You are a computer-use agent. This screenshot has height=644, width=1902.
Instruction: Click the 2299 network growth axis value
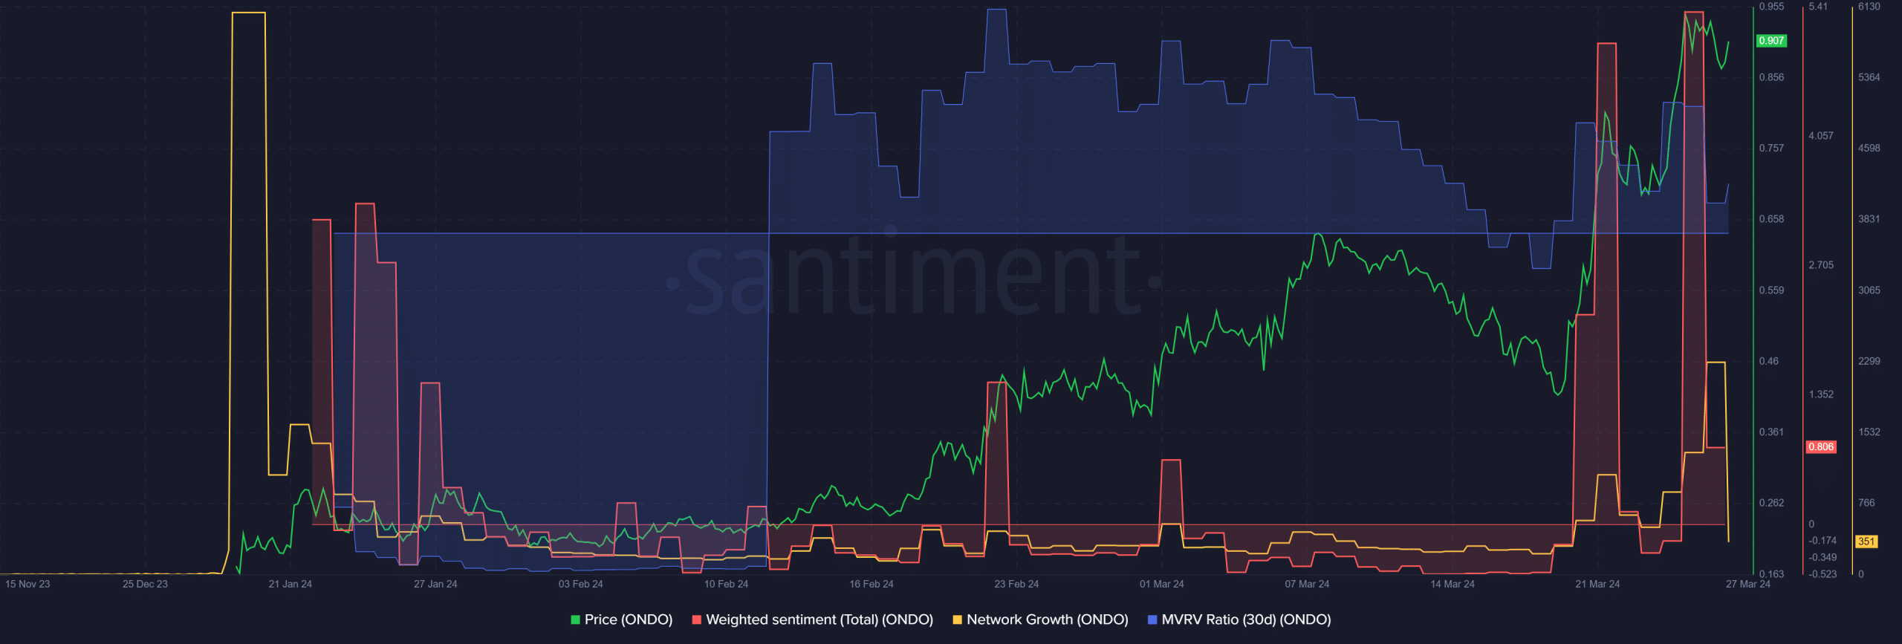pyautogui.click(x=1869, y=361)
